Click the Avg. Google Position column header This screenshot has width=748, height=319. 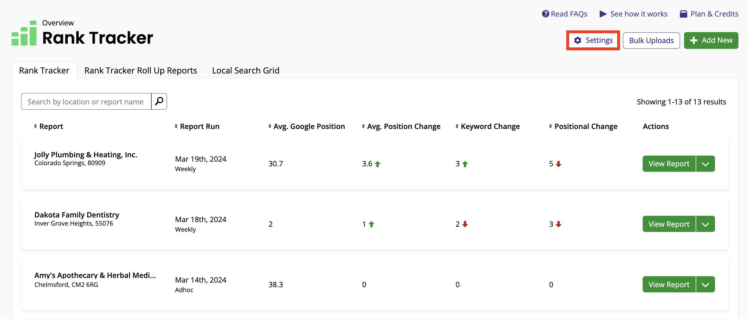[x=309, y=126]
